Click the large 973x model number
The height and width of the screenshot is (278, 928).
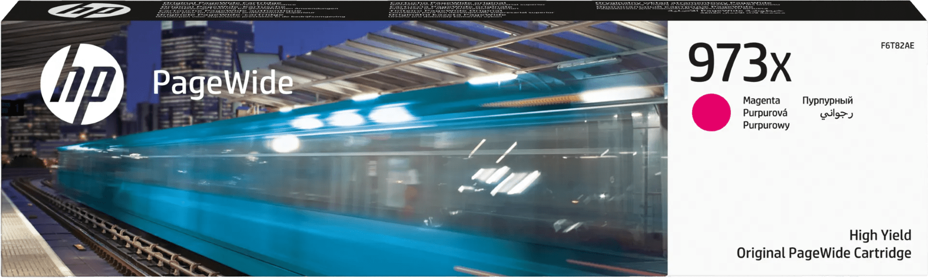tap(739, 63)
